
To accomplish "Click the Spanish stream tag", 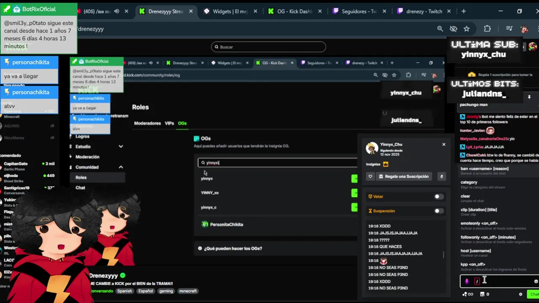I will (x=124, y=291).
